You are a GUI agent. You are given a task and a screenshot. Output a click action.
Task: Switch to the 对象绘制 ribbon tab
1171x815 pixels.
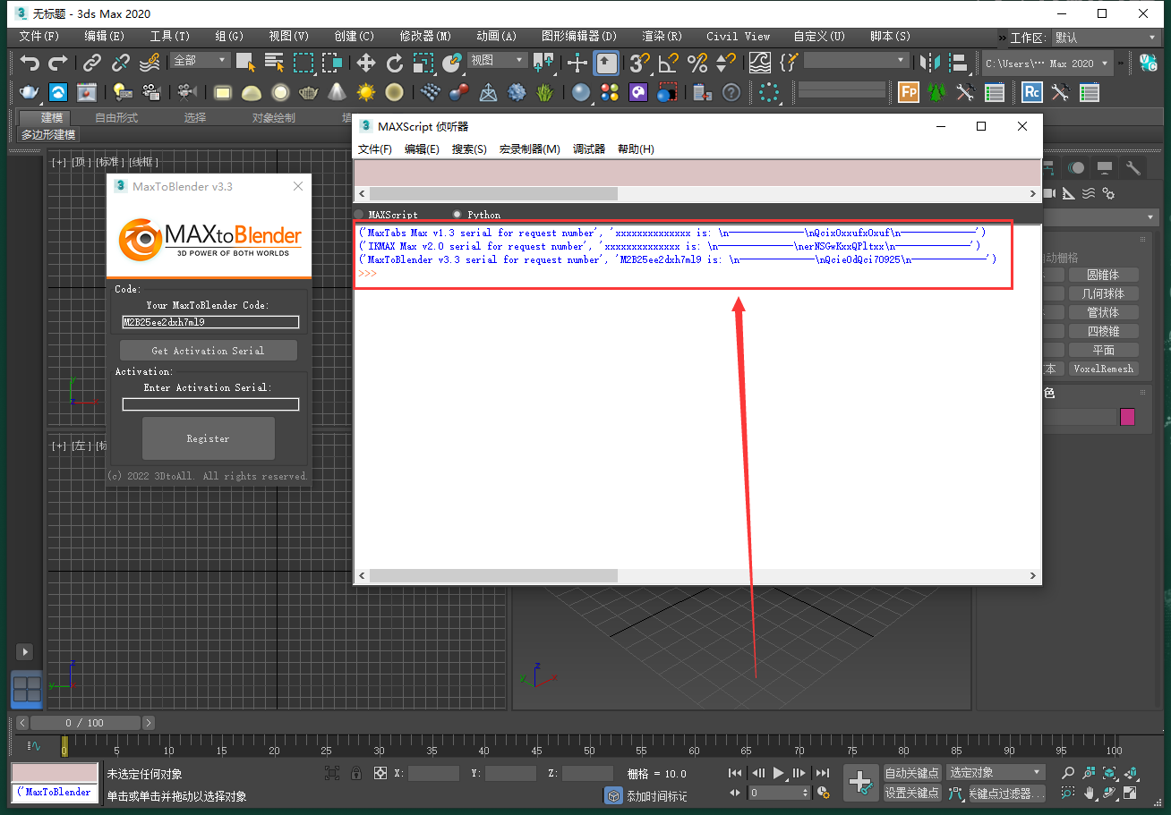(273, 118)
